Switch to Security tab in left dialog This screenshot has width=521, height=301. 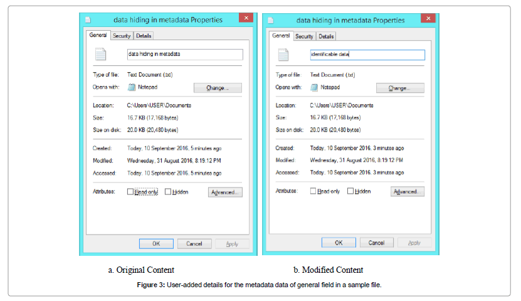pyautogui.click(x=122, y=36)
